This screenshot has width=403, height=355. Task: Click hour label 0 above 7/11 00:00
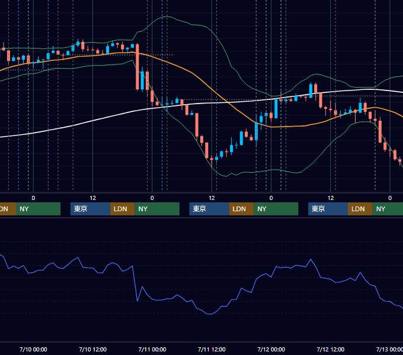pos(152,198)
